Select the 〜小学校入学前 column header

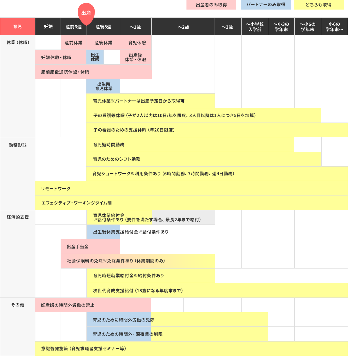pyautogui.click(x=255, y=27)
